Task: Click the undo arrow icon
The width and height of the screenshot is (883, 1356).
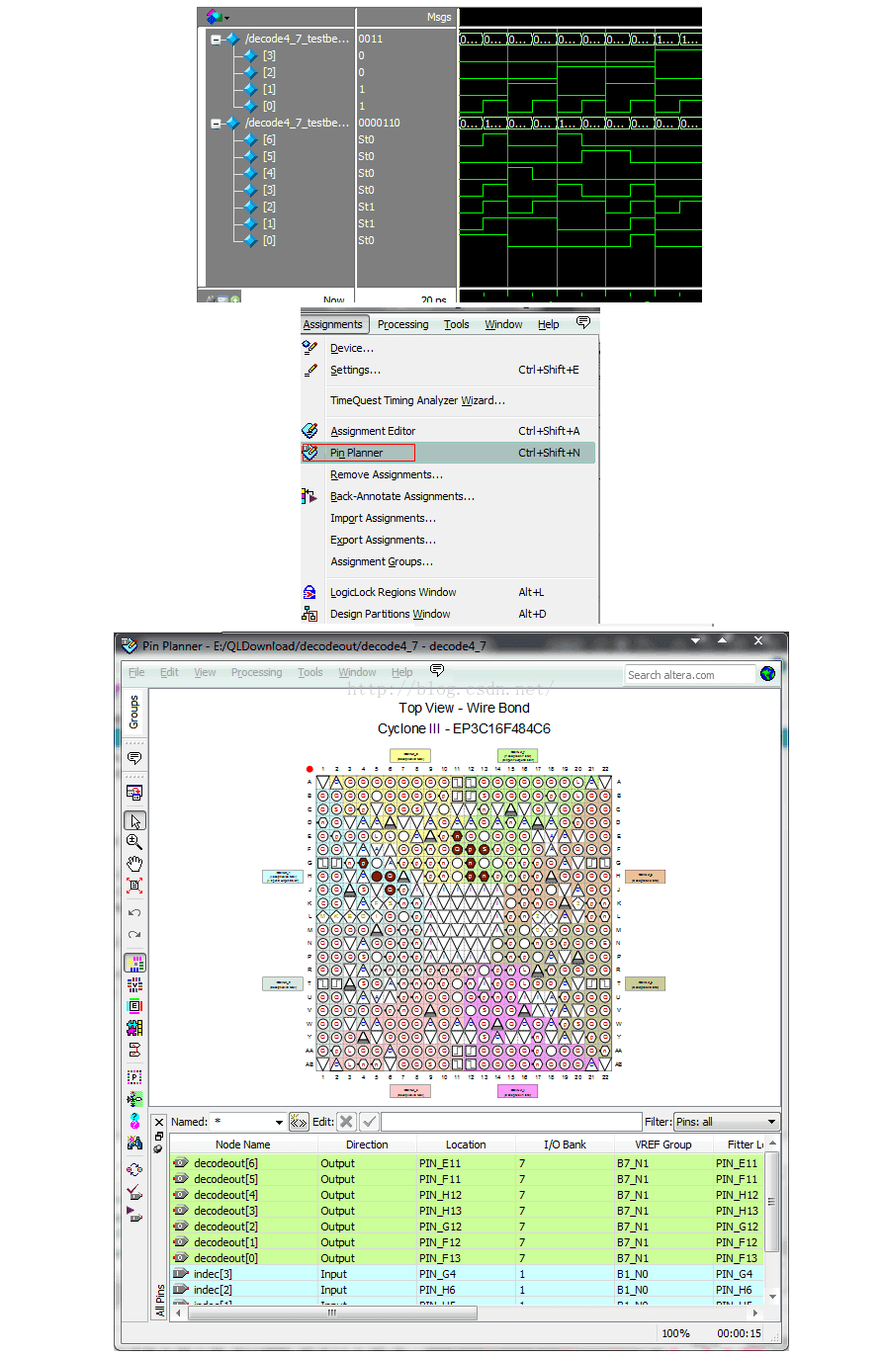Action: pos(134,912)
